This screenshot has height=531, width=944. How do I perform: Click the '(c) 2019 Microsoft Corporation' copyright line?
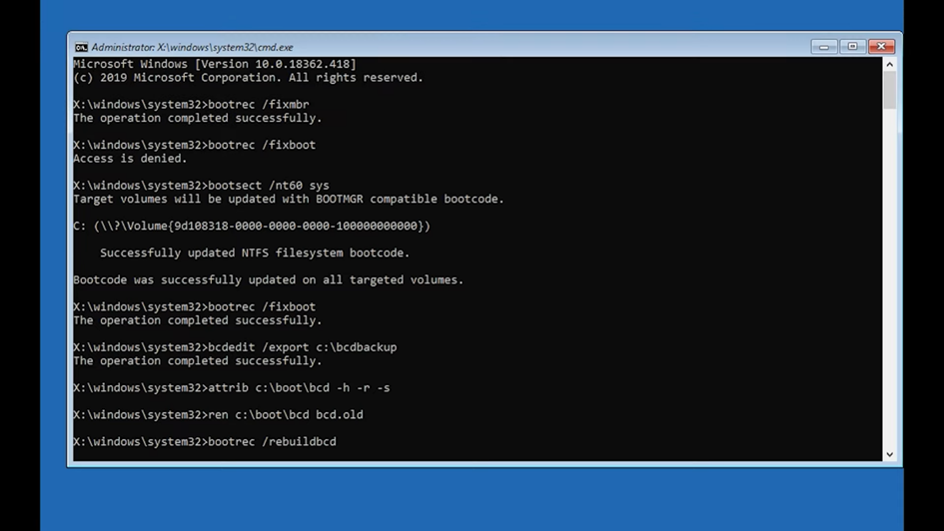pyautogui.click(x=248, y=78)
